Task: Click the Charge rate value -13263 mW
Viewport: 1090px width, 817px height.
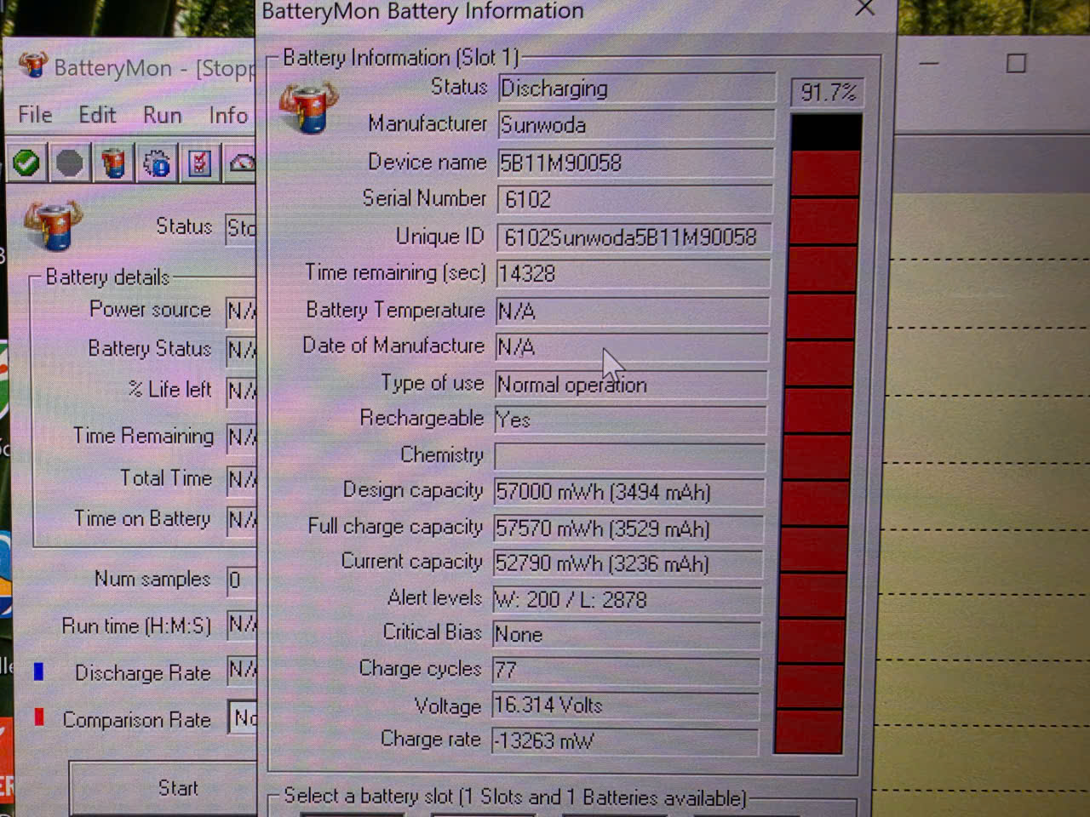Action: click(x=625, y=740)
